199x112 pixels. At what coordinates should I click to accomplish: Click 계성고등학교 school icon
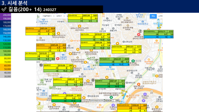coord(89,67)
